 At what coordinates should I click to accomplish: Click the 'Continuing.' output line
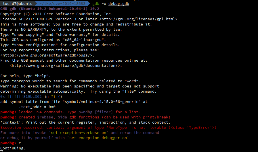[x=13, y=148]
